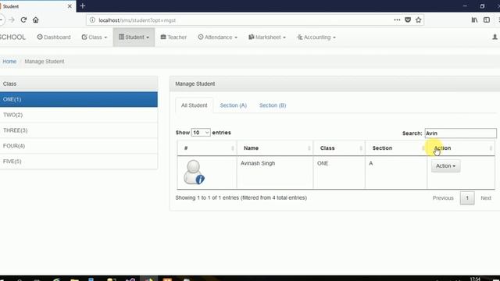
Task: Bookmark this page with the star icon
Action: [x=419, y=20]
